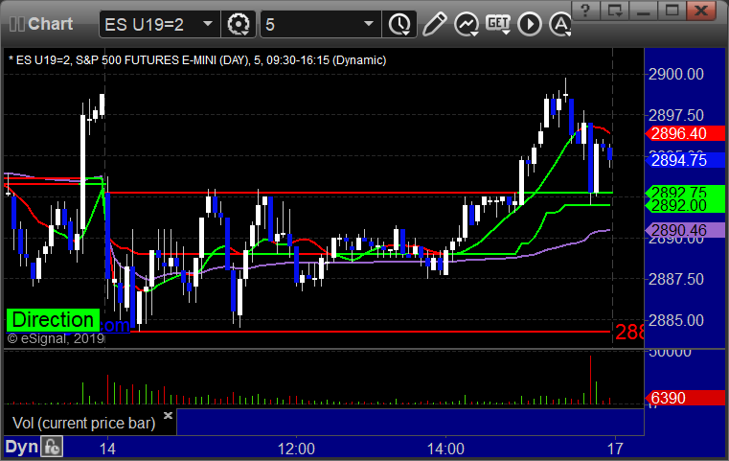Open the A alerts icon menu

click(x=560, y=24)
